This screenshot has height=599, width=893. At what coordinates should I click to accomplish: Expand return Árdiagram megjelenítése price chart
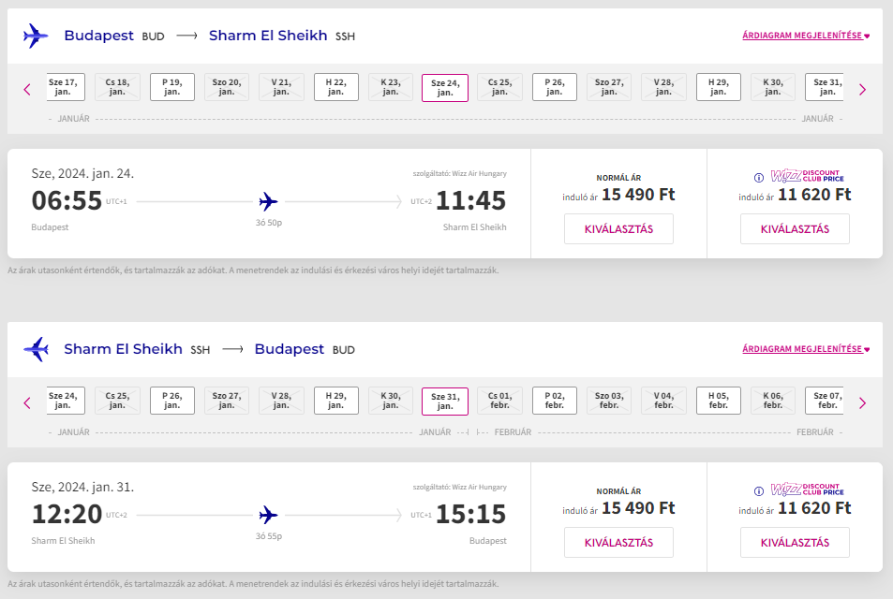pyautogui.click(x=806, y=349)
